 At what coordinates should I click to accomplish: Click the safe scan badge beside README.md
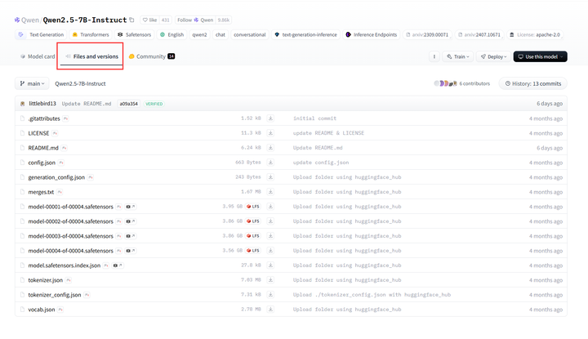pyautogui.click(x=65, y=148)
